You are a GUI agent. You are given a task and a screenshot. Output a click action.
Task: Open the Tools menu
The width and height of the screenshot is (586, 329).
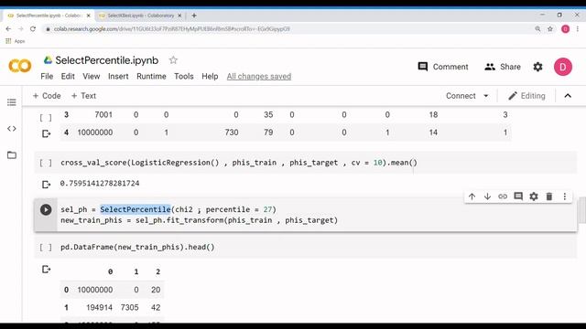(184, 76)
